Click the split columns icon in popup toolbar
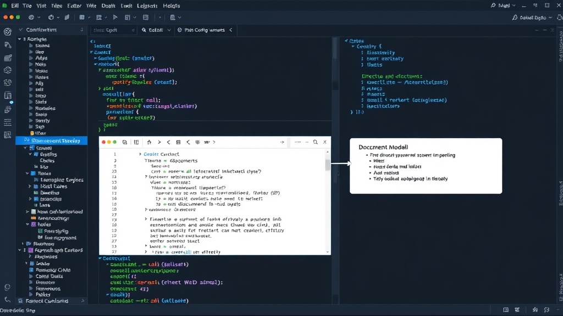This screenshot has height=316, width=563. (x=136, y=142)
